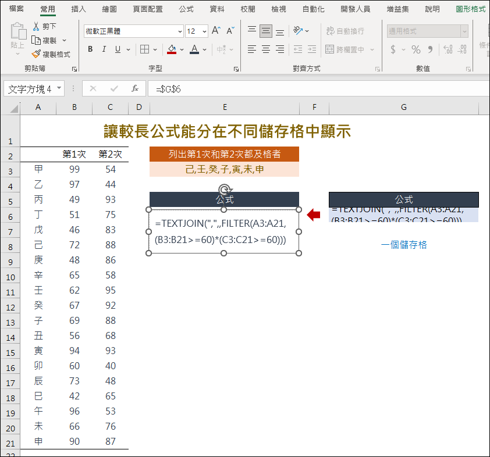Select row 10 header
This screenshot has height=457, width=490.
(10, 277)
